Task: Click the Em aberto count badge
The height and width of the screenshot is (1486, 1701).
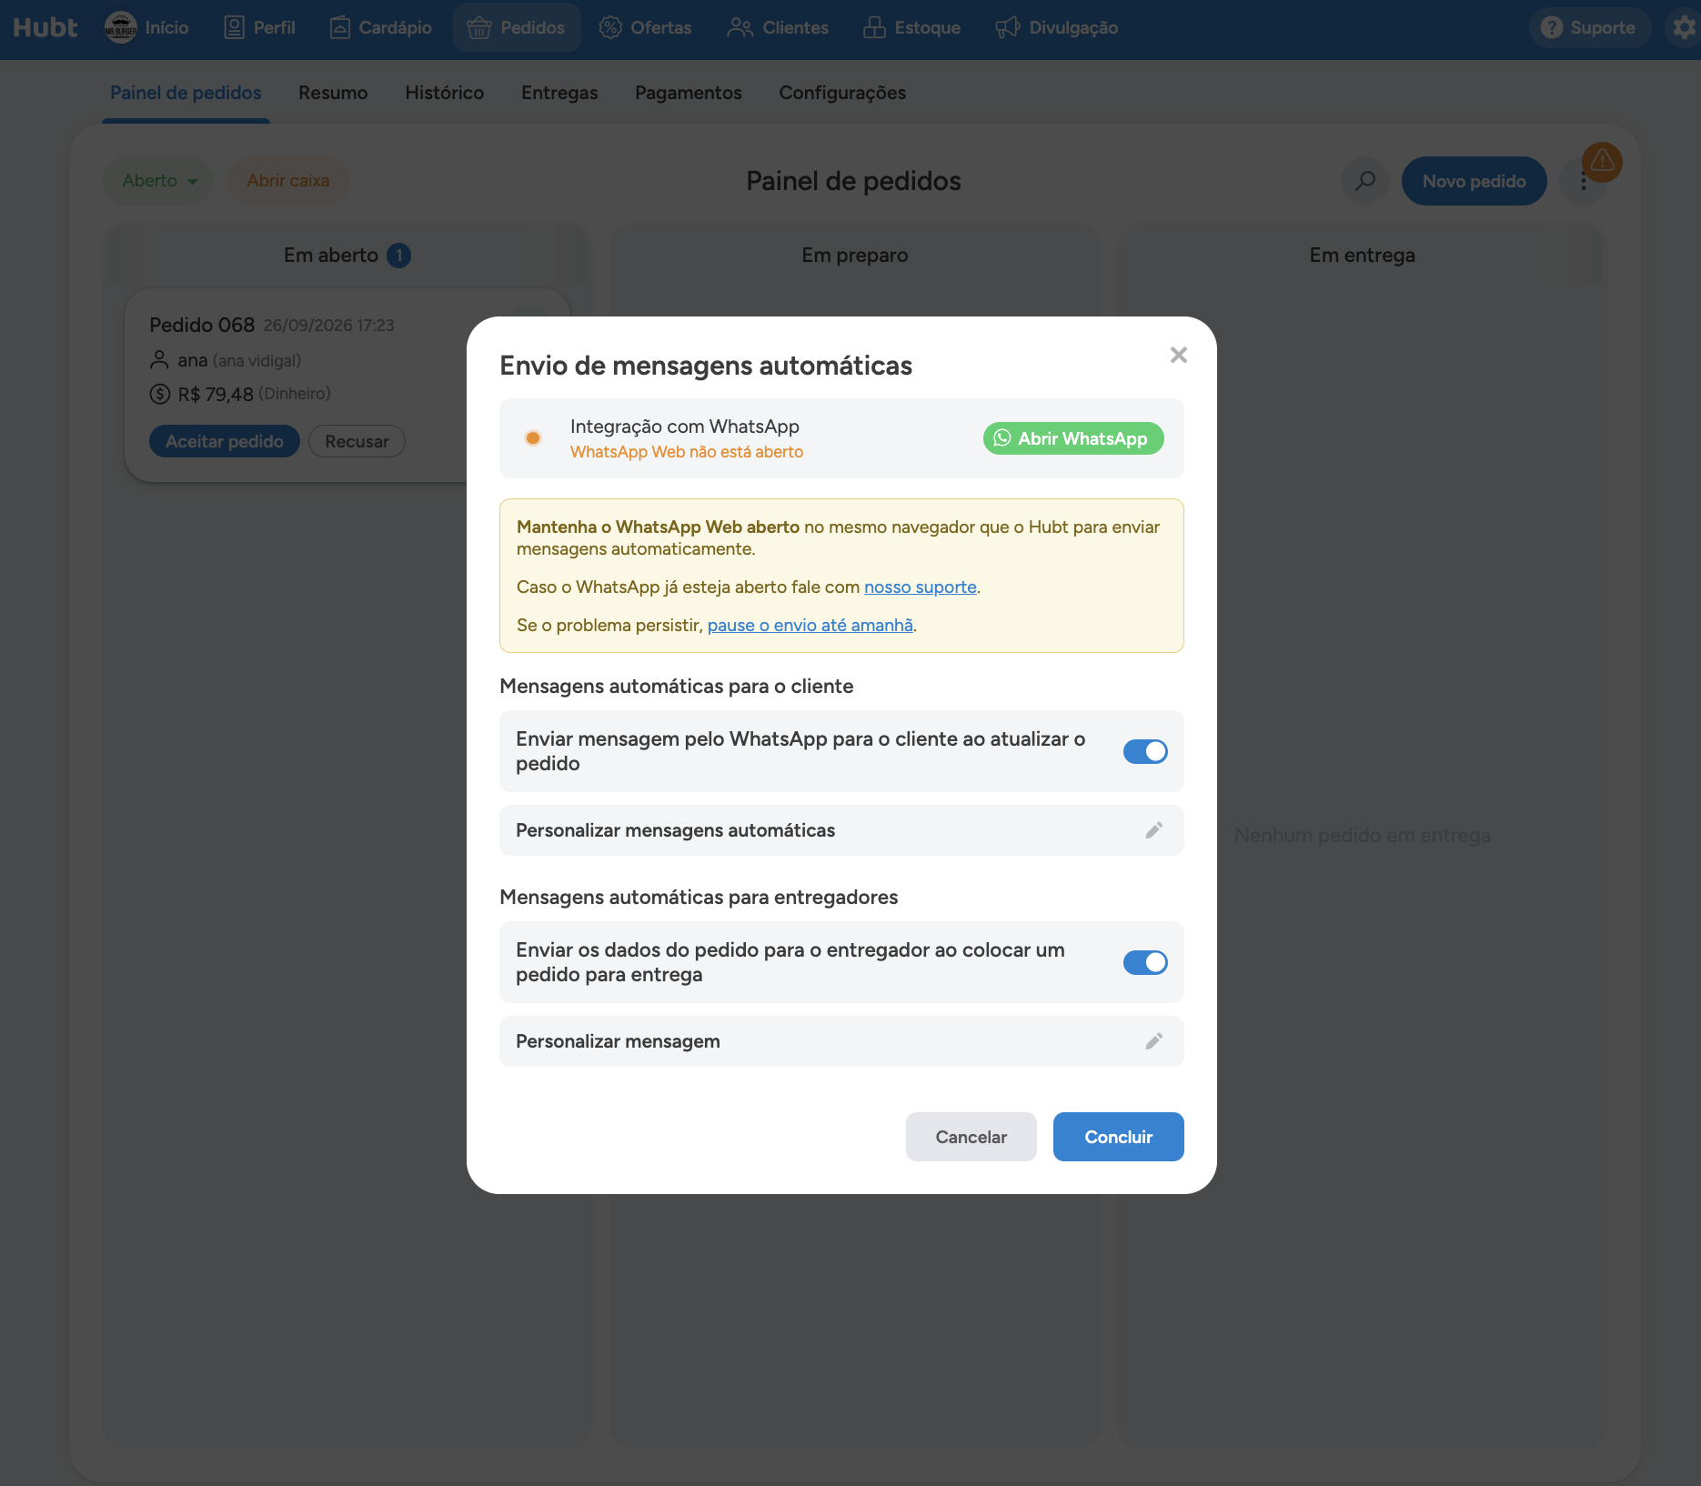Action: click(x=398, y=256)
